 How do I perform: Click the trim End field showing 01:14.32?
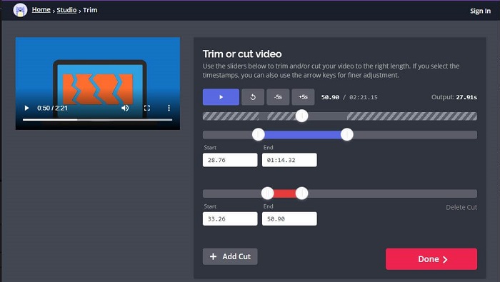point(289,160)
